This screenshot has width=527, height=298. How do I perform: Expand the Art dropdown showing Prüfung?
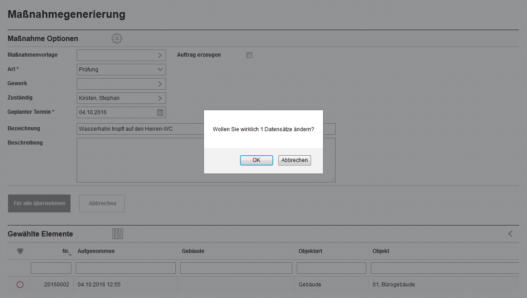point(160,70)
